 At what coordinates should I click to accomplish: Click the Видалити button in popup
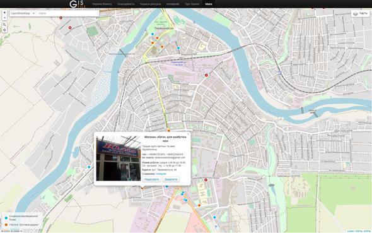pyautogui.click(x=171, y=179)
